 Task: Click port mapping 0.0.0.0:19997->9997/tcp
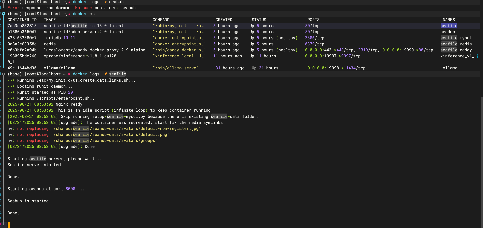coord(333,56)
